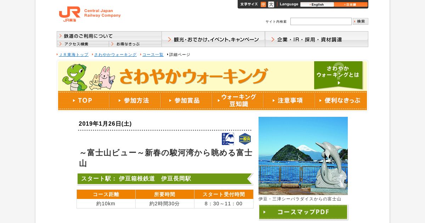425x223 pixels.
Task: Click the スタート受付時間 header cell
Action: point(224,194)
